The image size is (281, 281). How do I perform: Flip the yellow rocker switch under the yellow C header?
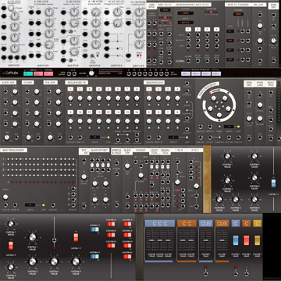[x=257, y=240]
